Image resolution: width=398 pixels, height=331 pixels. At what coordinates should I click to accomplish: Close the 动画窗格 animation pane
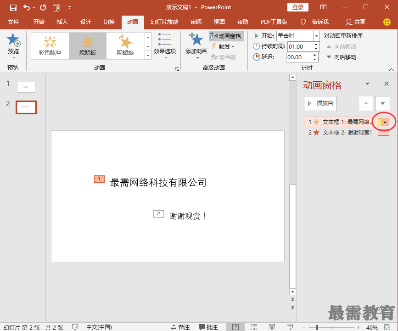[x=387, y=84]
